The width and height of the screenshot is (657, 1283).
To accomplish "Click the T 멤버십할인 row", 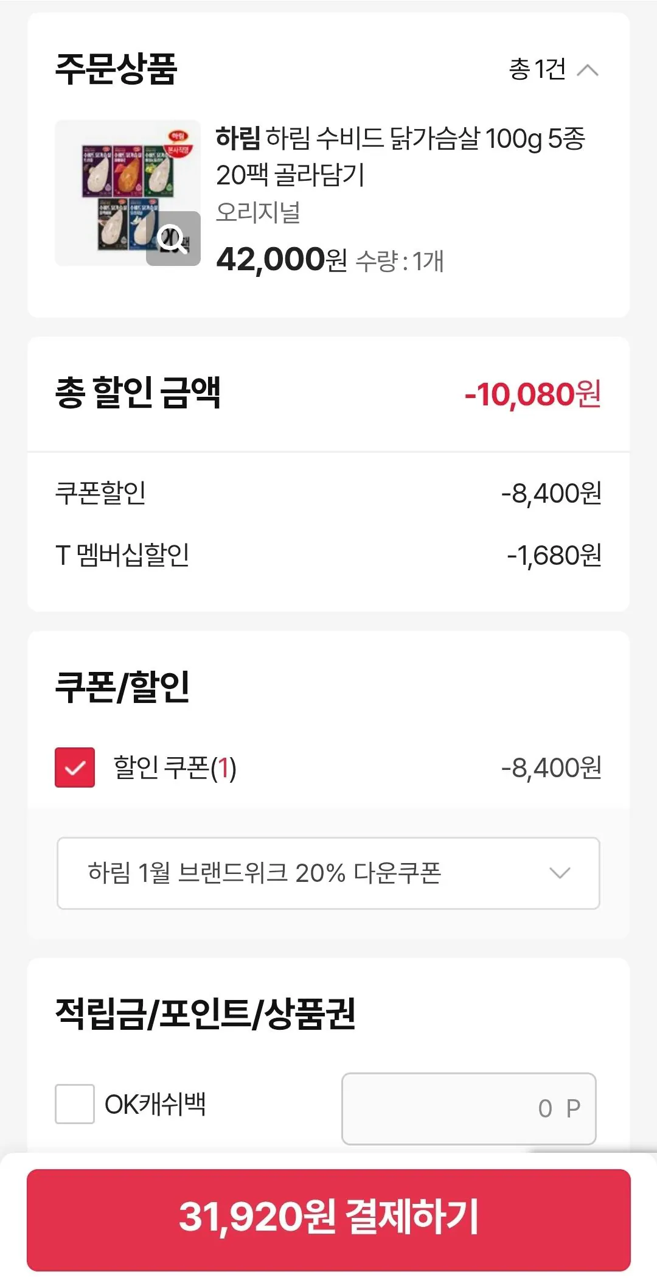I will [328, 555].
